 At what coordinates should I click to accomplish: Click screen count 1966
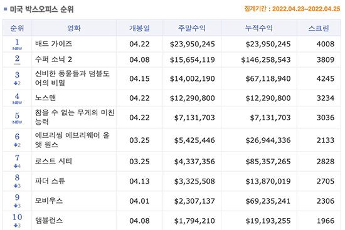pos(326,221)
